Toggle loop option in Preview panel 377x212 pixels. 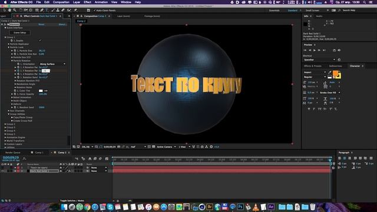[x=334, y=50]
